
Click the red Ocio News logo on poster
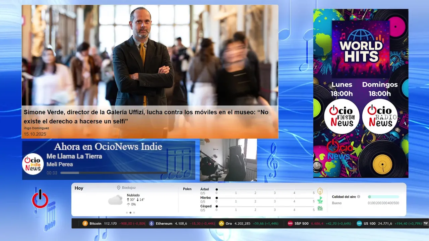coord(339,150)
